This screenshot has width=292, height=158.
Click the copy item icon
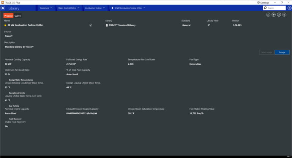(x=279, y=15)
